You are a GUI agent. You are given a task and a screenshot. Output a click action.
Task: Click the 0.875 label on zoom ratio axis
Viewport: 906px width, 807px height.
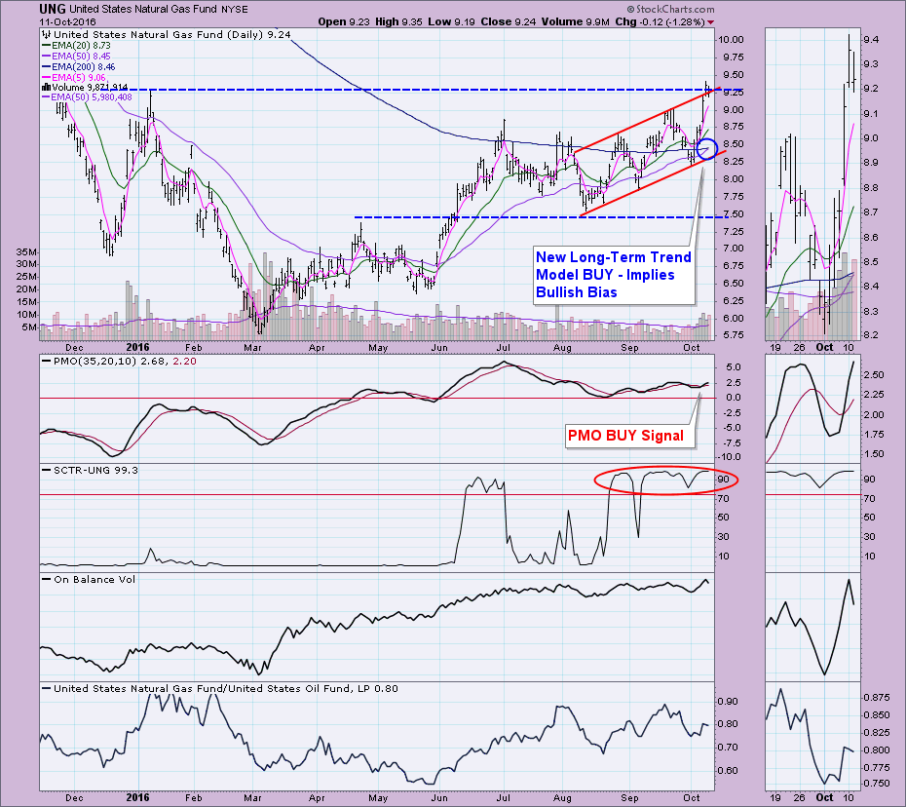click(877, 697)
